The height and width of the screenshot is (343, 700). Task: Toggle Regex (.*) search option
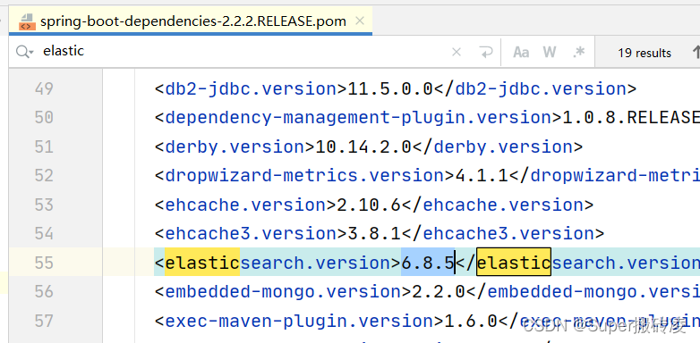[578, 52]
